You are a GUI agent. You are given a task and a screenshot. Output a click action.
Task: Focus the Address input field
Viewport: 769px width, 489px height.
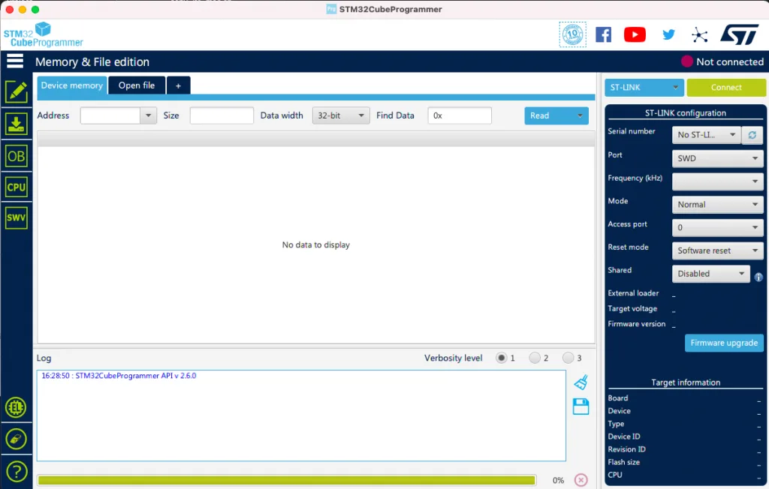click(110, 115)
